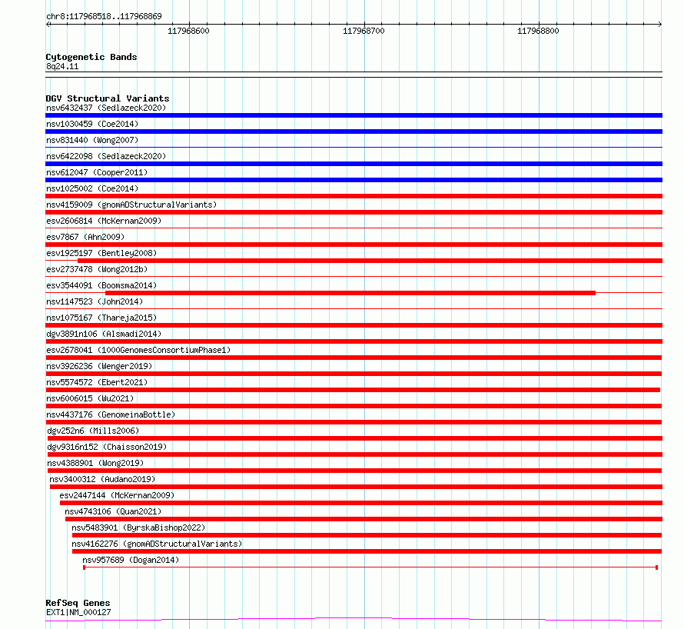Click the 117968700 ruler tick label
This screenshot has width=684, height=629.
(364, 31)
